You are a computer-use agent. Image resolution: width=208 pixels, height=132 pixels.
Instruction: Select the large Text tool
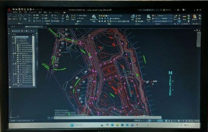(67, 17)
